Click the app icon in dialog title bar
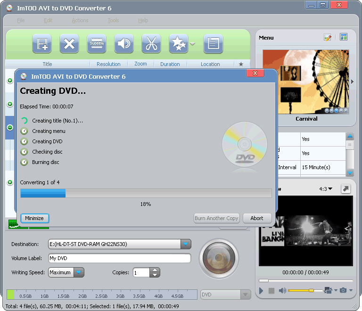Screen dimensions: 362x311 [23, 76]
